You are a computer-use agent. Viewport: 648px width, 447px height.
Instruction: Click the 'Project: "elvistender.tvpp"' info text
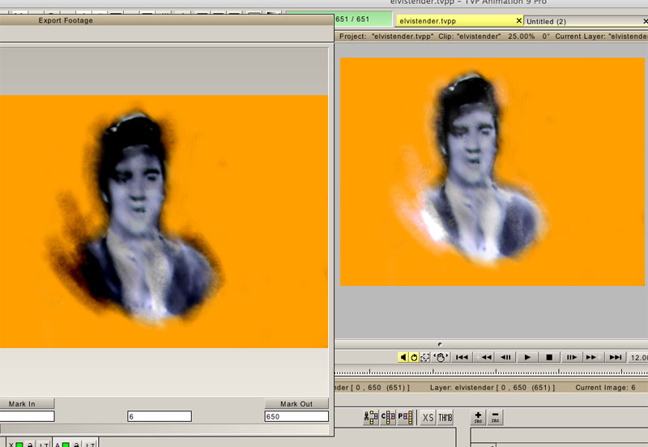point(386,36)
